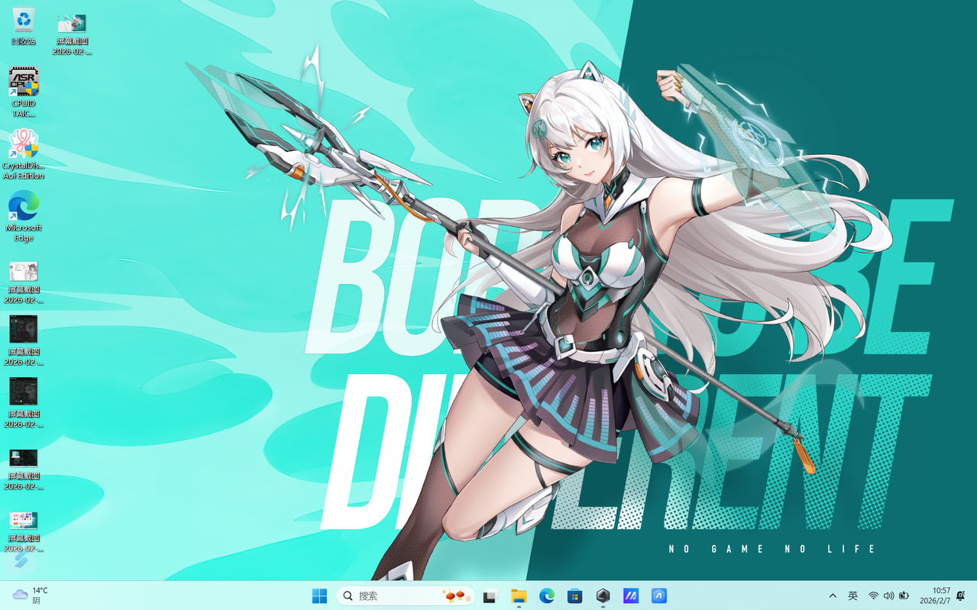The width and height of the screenshot is (977, 610).
Task: Open Microsoft Store from the taskbar
Action: tap(574, 595)
